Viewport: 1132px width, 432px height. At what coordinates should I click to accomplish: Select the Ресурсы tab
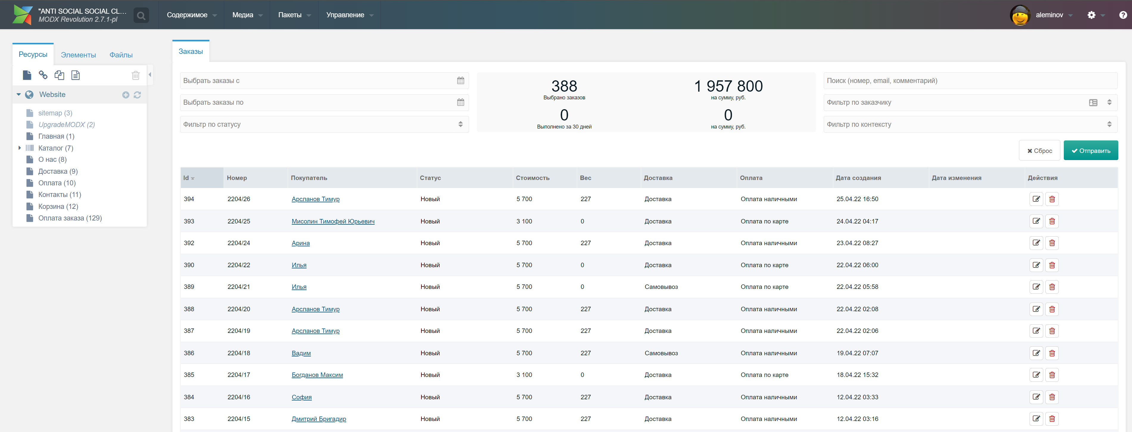click(x=33, y=54)
